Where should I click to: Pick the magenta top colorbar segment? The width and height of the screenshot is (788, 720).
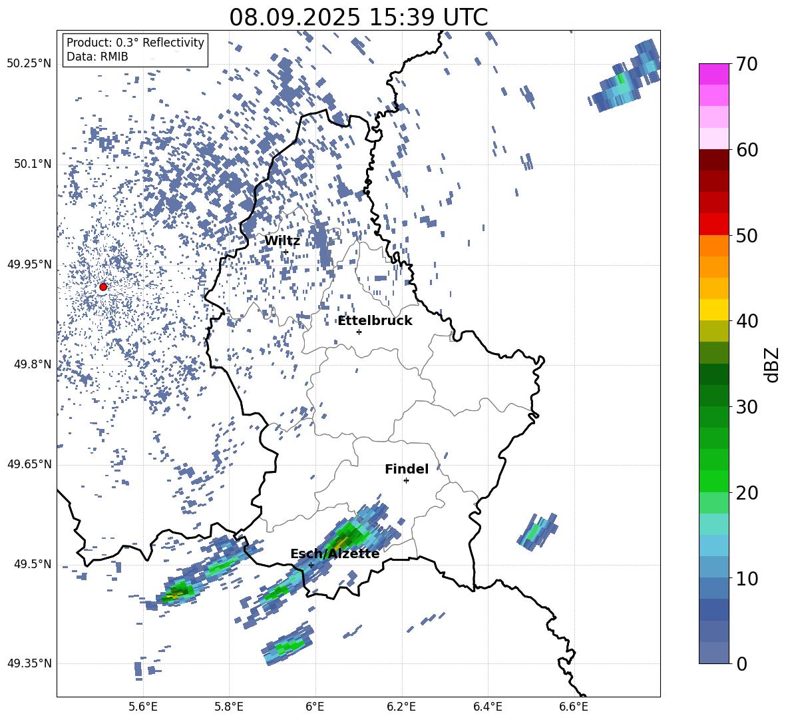[713, 74]
